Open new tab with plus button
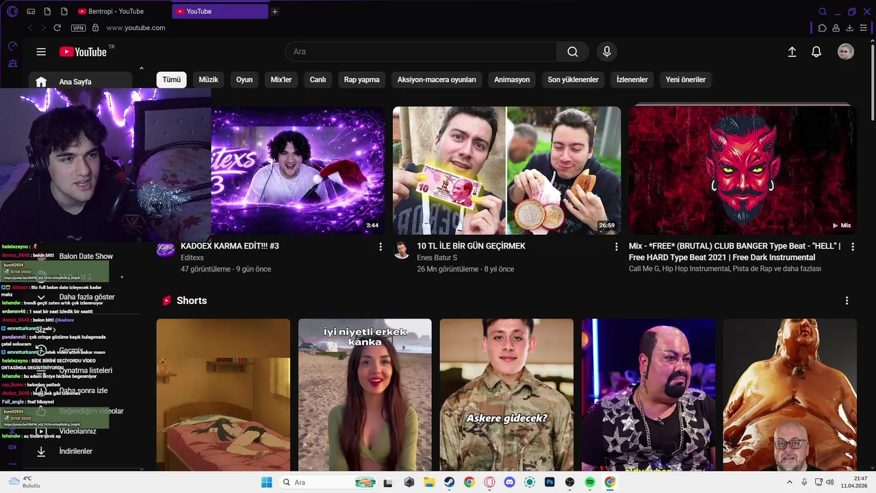 [x=274, y=12]
